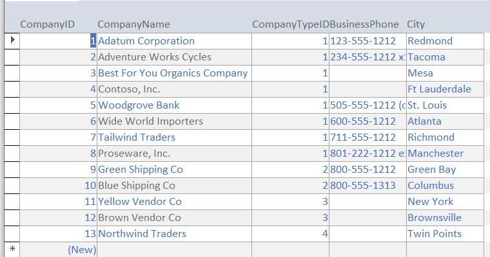The width and height of the screenshot is (490, 257).
Task: Select the City column header
Action: 416,24
